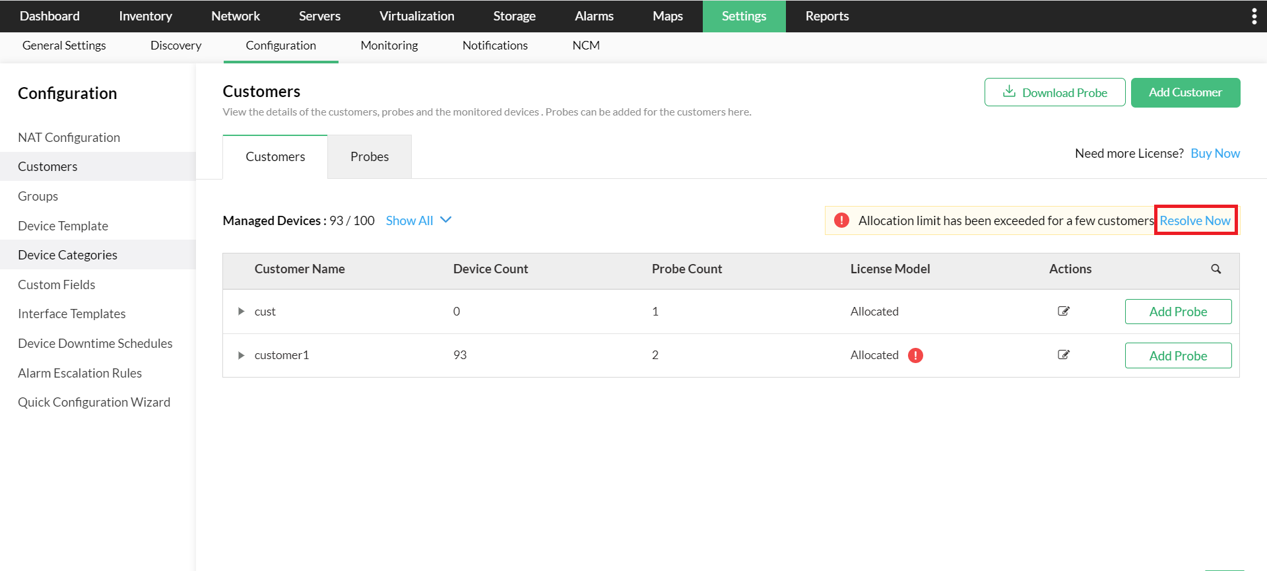The height and width of the screenshot is (571, 1267).
Task: Click the table search magnifier icon
Action: (1216, 269)
